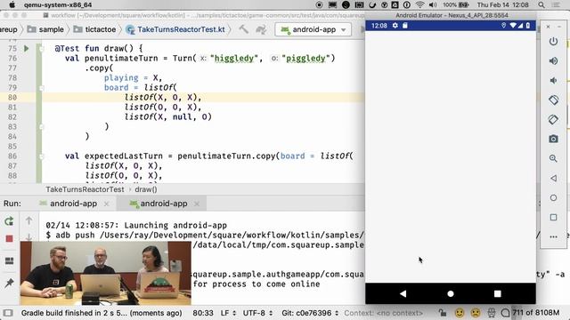Toggle the read-only lock icon in status bar
The height and width of the screenshot is (320, 570).
[442, 313]
